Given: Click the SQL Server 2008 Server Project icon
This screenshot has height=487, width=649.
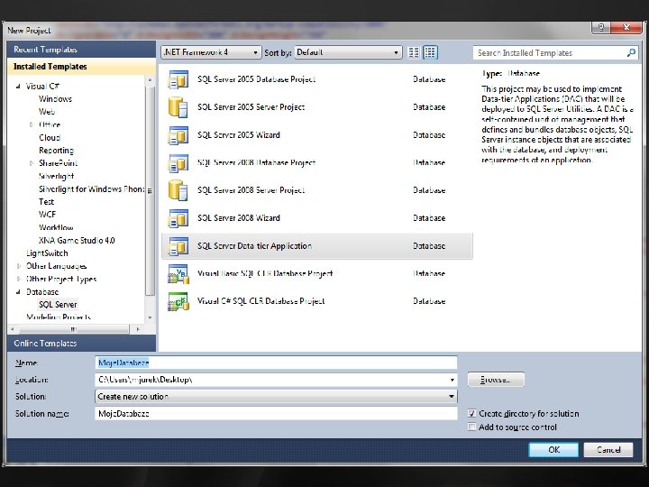Looking at the screenshot, I should tap(178, 190).
